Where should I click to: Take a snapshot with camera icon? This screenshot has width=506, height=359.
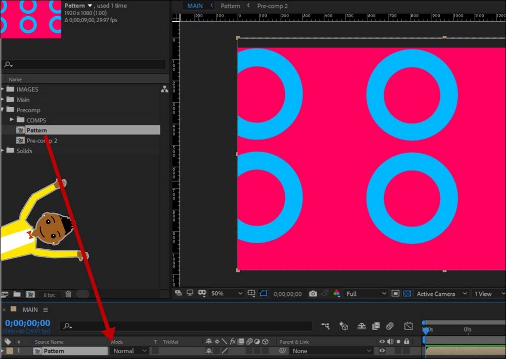coord(313,294)
